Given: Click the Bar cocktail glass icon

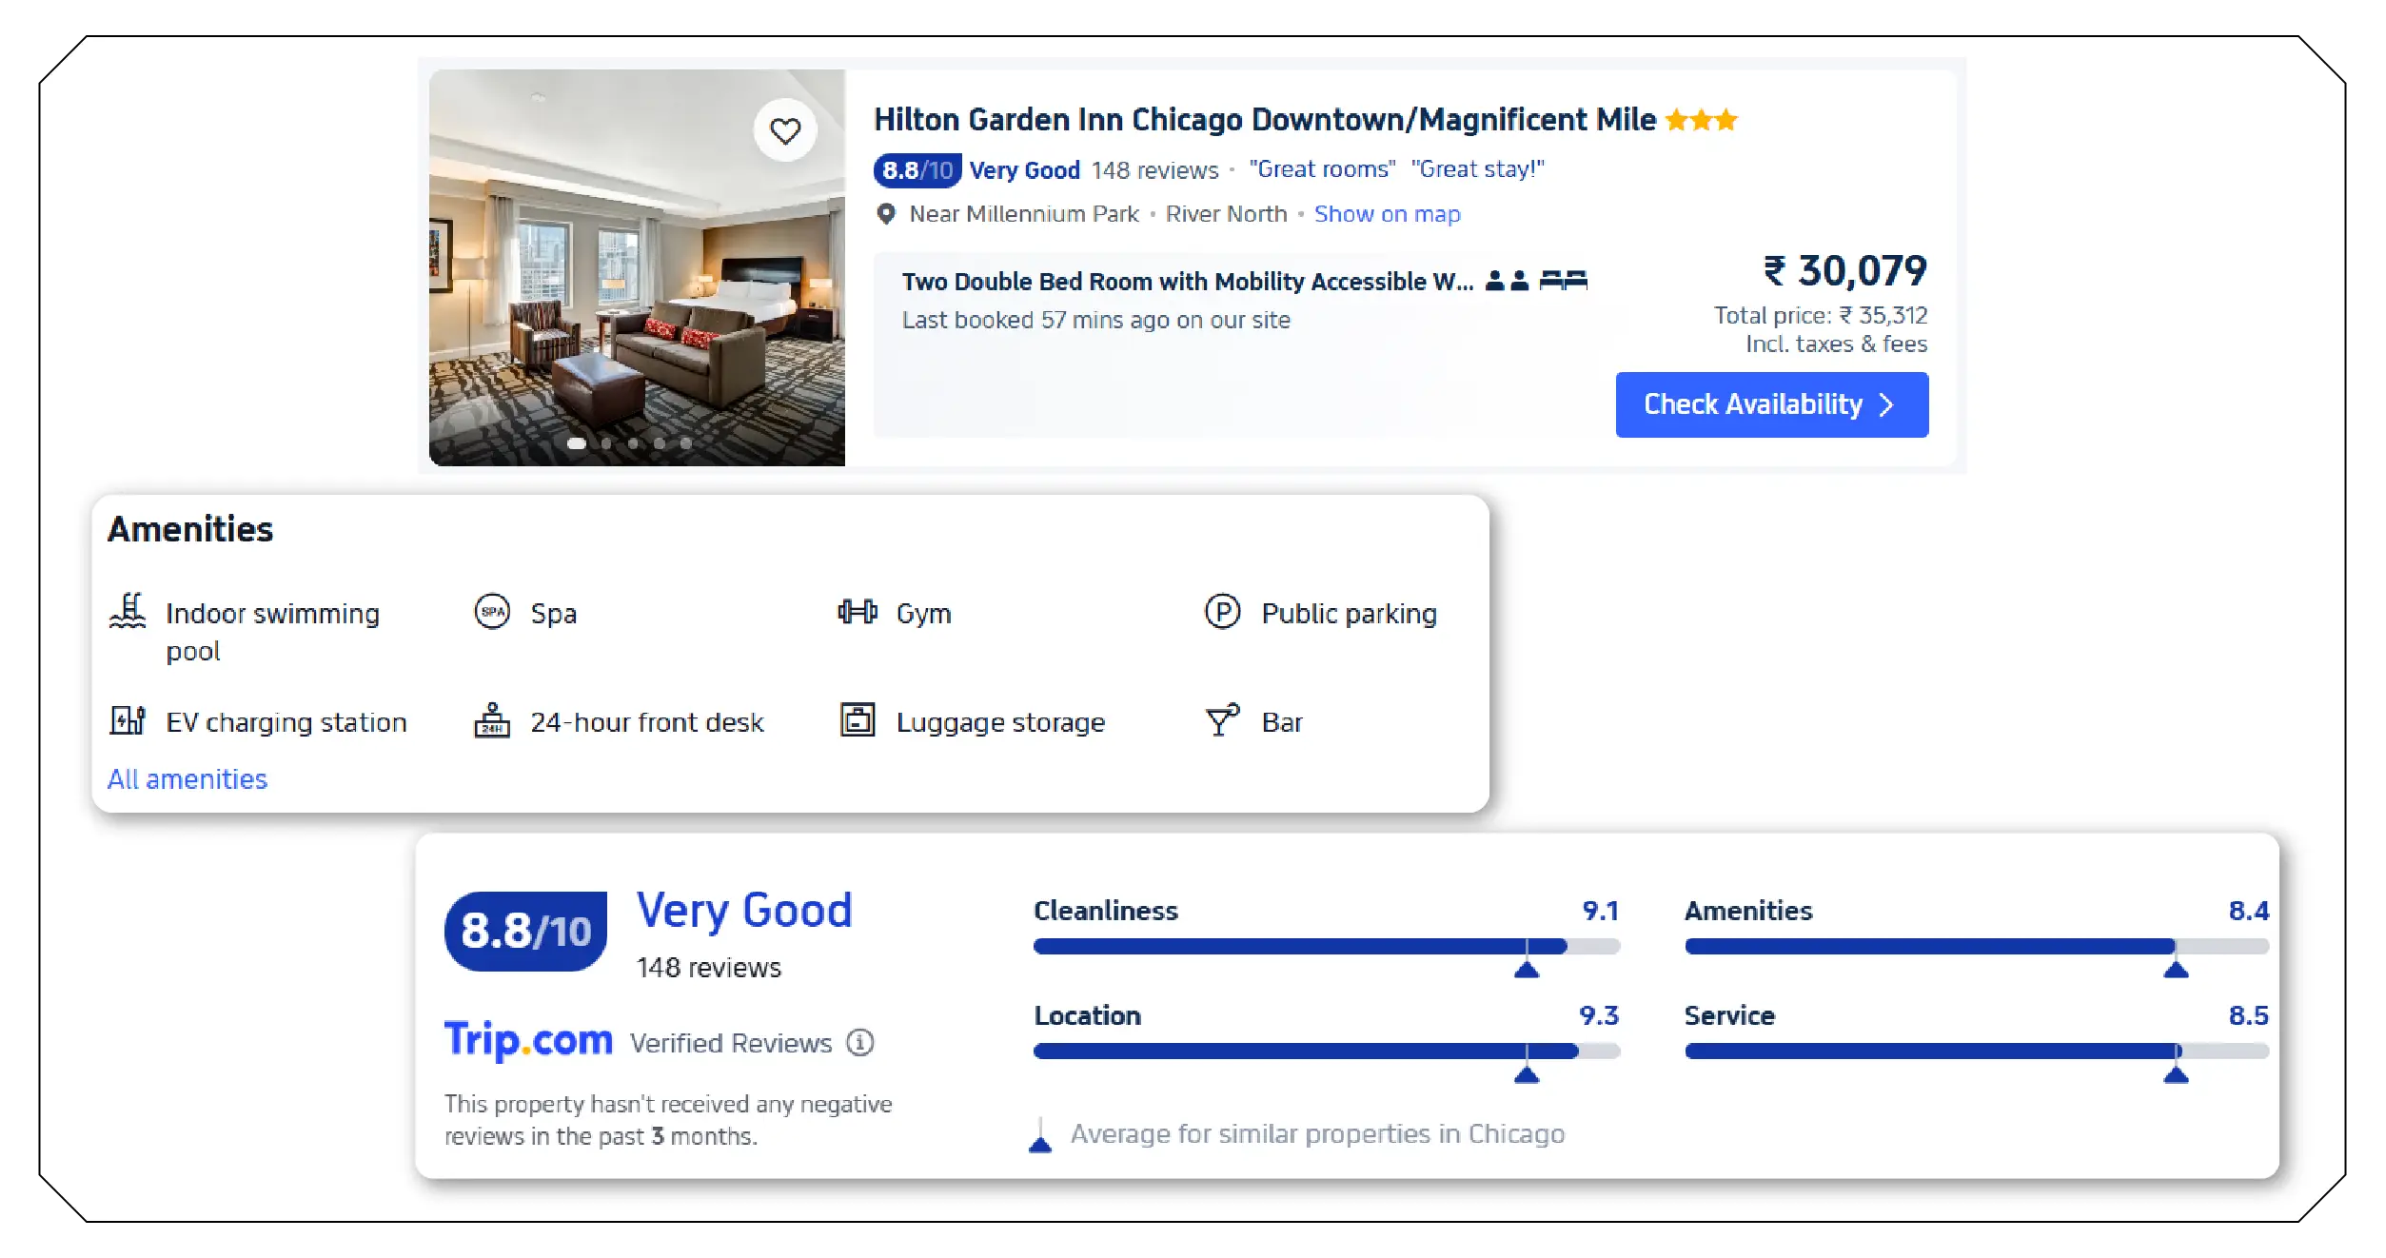Looking at the screenshot, I should click(1222, 720).
